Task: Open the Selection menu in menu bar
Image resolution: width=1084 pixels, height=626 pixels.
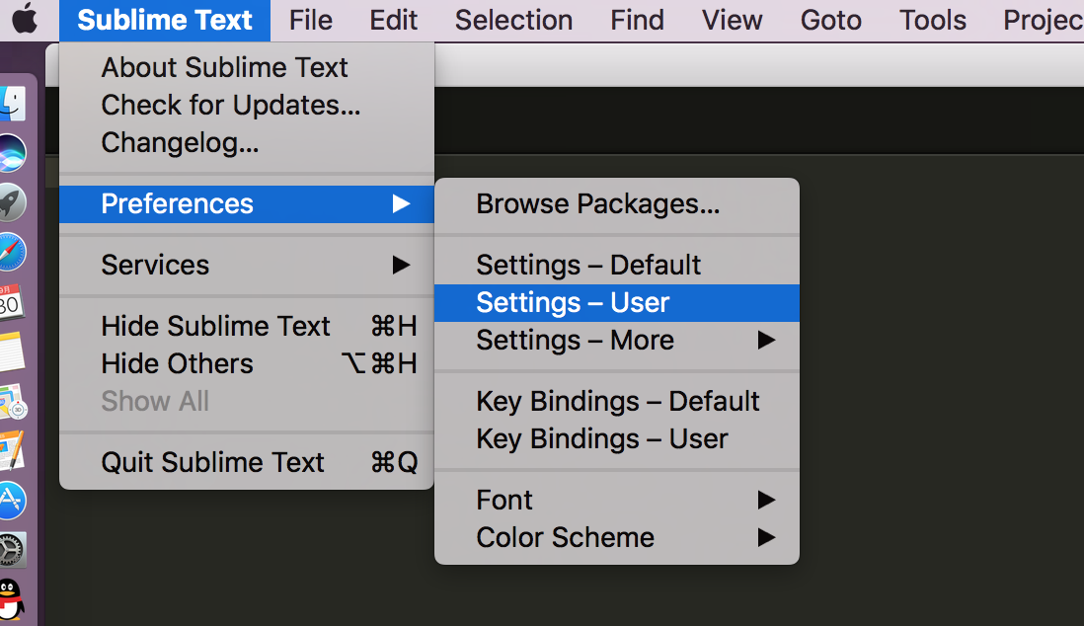Action: [513, 20]
